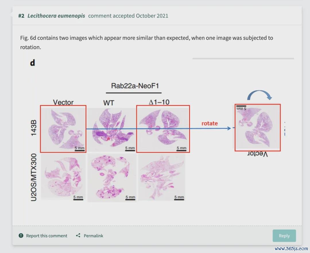Click the Rab22a-NeoF1 figure heading
The width and height of the screenshot is (310, 253).
(x=135, y=86)
